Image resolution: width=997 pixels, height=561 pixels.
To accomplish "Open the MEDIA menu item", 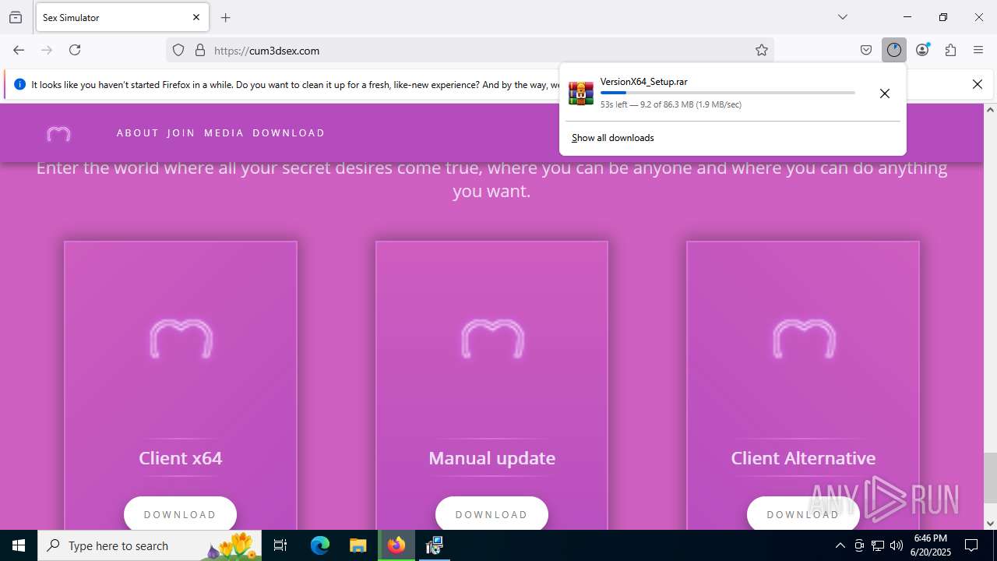I will click(224, 133).
